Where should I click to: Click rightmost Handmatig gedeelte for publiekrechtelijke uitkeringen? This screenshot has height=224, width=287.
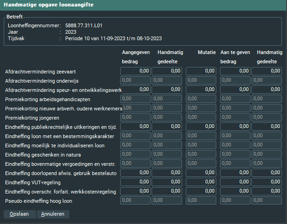coord(267,127)
